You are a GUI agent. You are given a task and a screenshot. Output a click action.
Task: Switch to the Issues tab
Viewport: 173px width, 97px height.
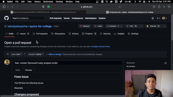pos(23,34)
